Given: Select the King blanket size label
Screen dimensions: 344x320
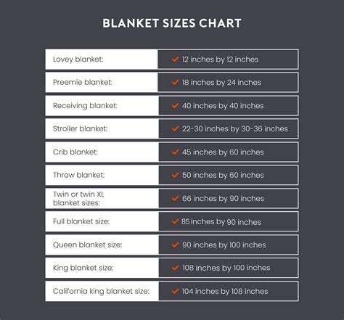Looking at the screenshot, I should [83, 268].
